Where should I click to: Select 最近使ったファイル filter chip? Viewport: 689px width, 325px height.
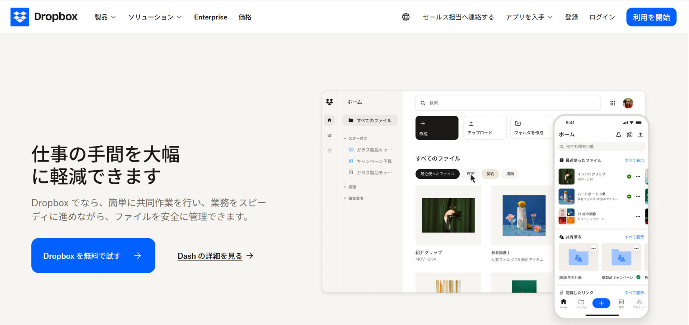click(x=437, y=174)
